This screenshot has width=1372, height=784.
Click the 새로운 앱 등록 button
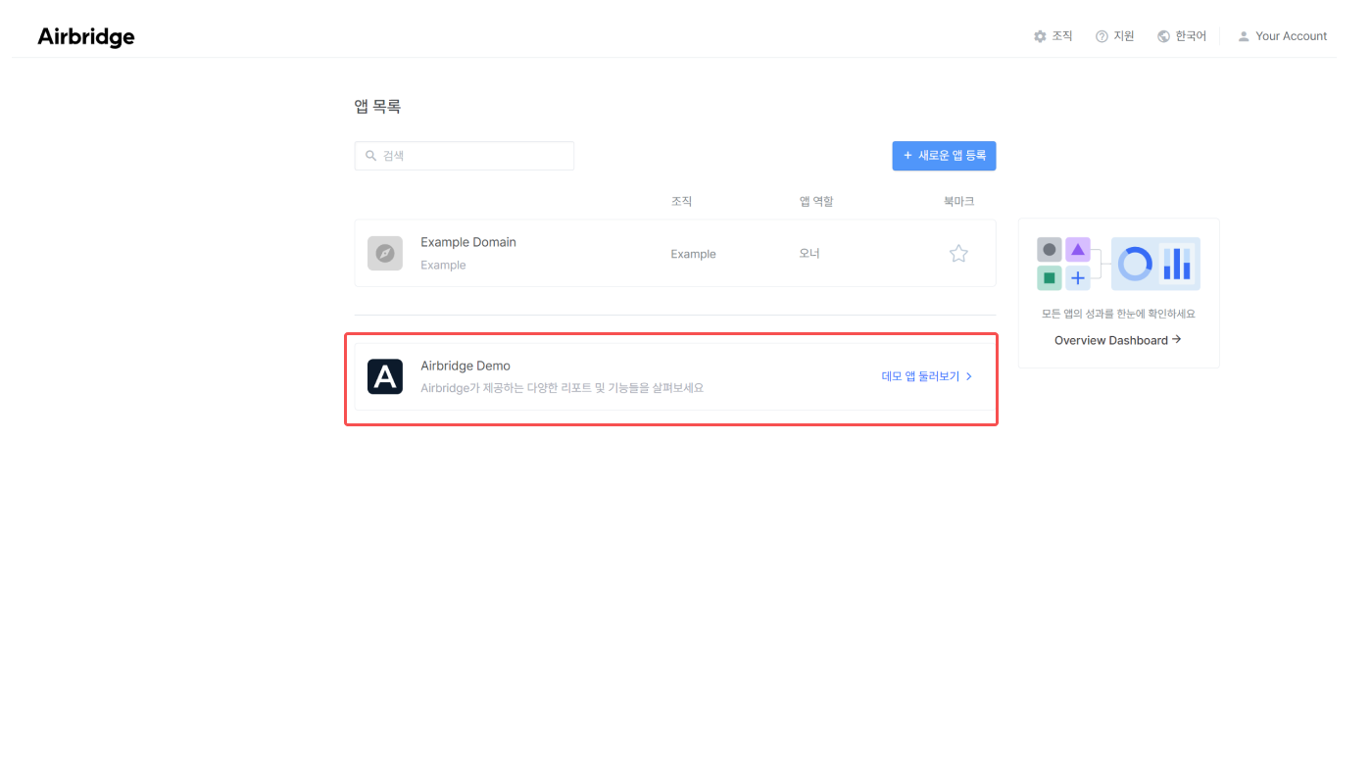pos(944,156)
